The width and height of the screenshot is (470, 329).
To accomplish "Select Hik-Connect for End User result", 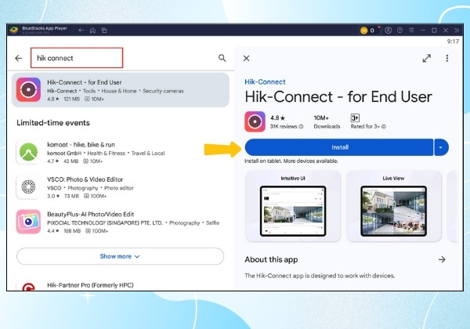I will point(120,90).
